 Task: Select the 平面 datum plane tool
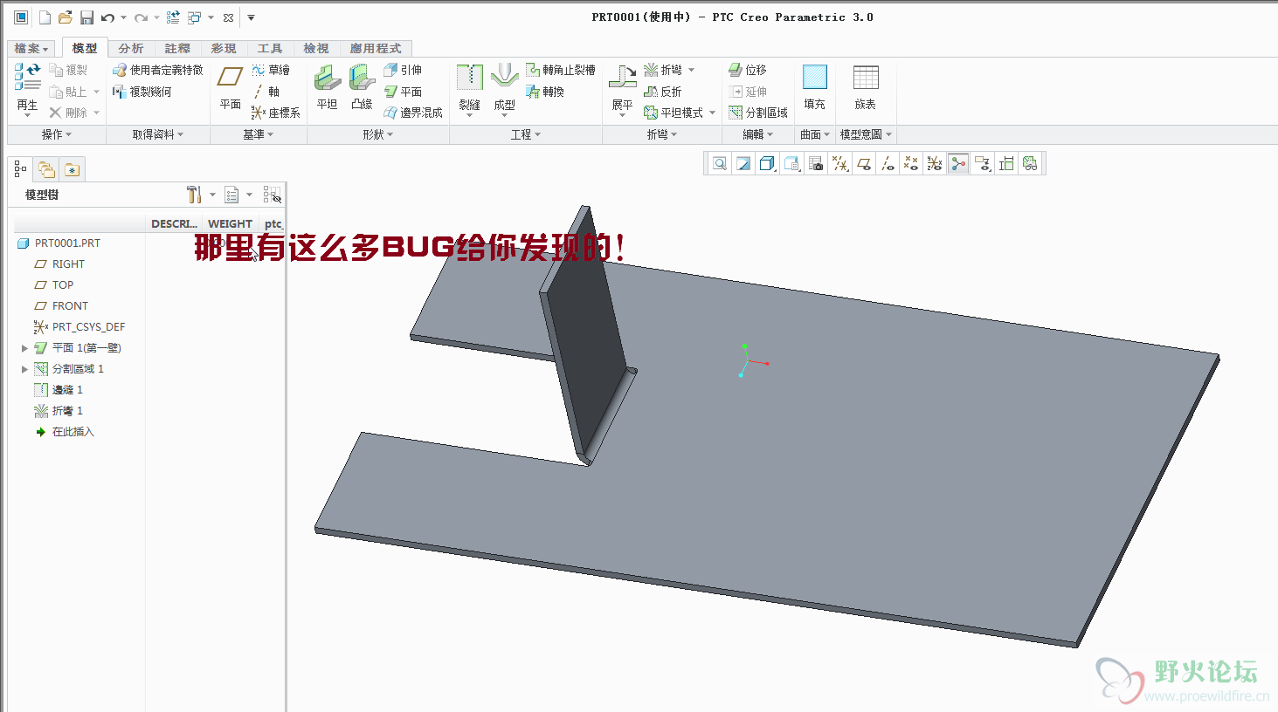pos(230,88)
